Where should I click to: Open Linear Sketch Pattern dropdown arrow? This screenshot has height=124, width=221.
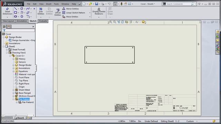[x=90, y=13]
